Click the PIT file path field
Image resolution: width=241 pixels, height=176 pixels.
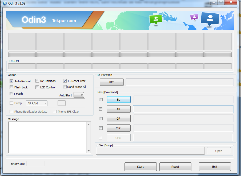179,82
